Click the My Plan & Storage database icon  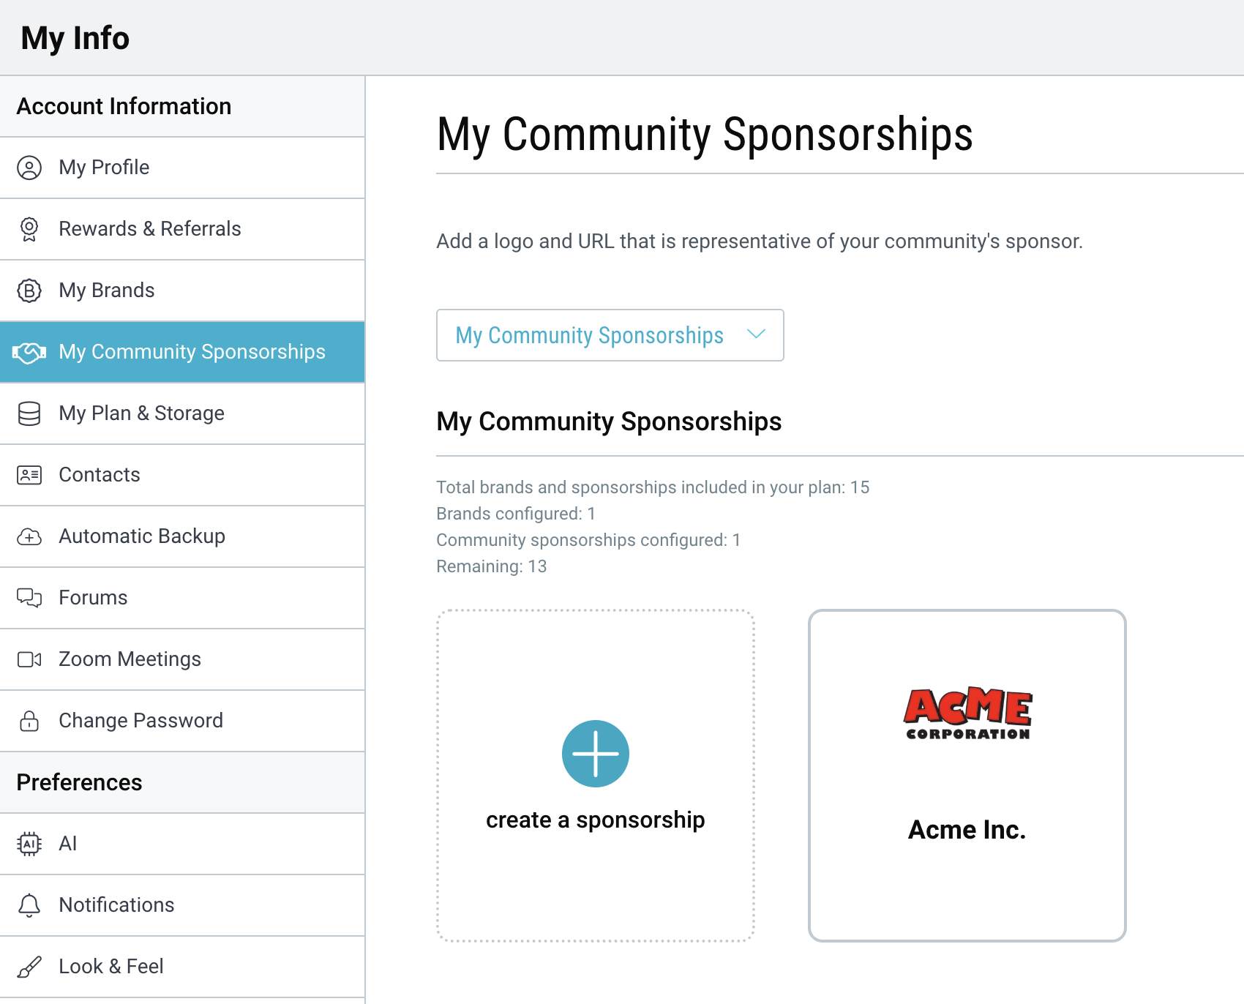pyautogui.click(x=29, y=413)
